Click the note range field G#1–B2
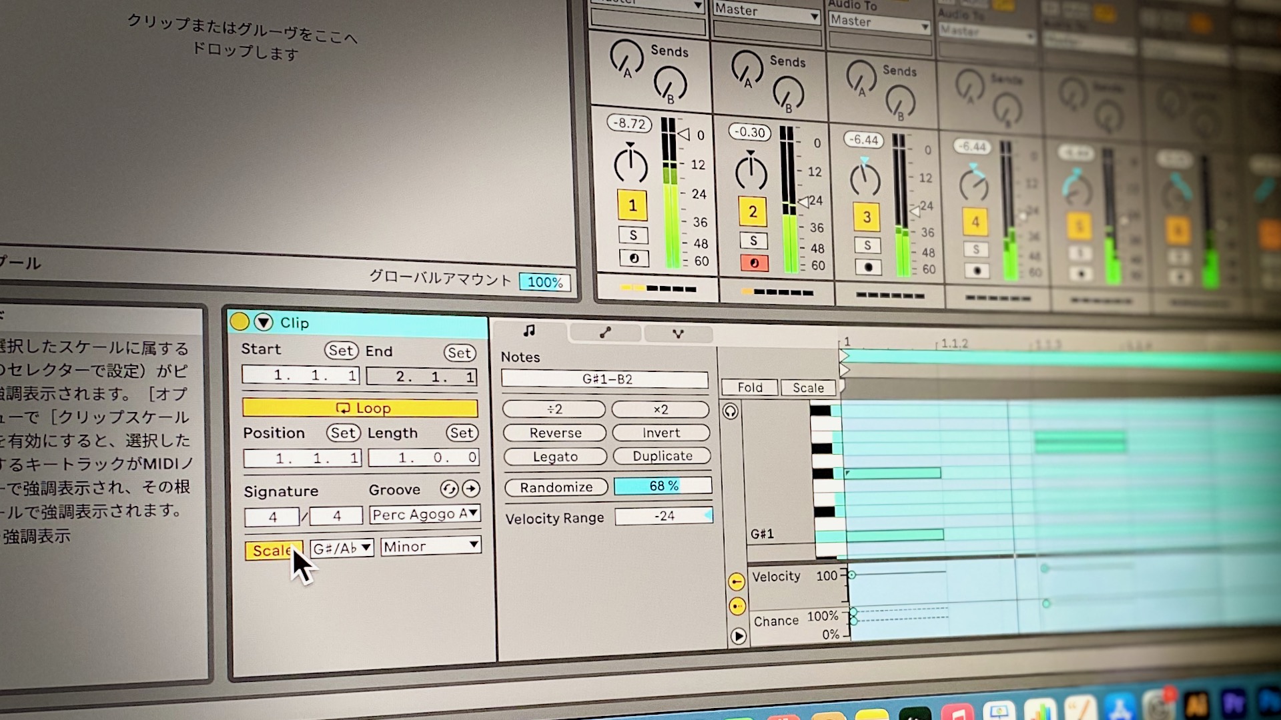1281x720 pixels. click(x=604, y=379)
